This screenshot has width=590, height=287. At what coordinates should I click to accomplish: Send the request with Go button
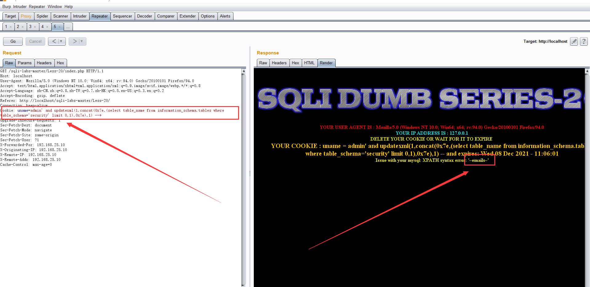click(13, 41)
